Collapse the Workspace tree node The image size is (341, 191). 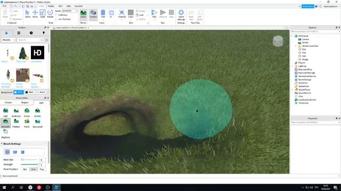[293, 36]
